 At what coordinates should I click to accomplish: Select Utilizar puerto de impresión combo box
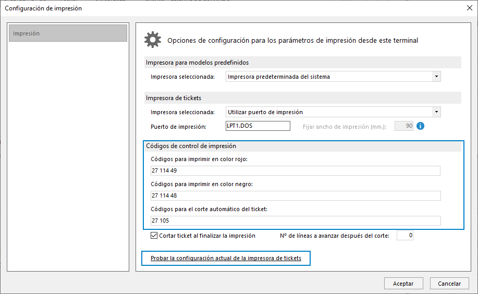(x=333, y=112)
